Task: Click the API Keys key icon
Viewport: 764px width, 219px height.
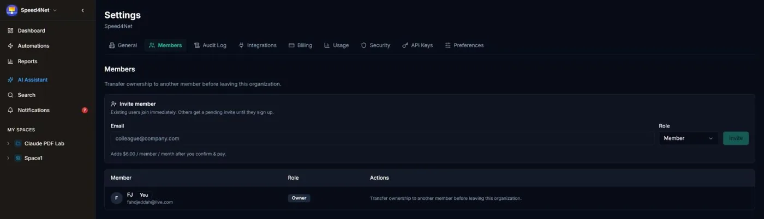Action: 405,45
